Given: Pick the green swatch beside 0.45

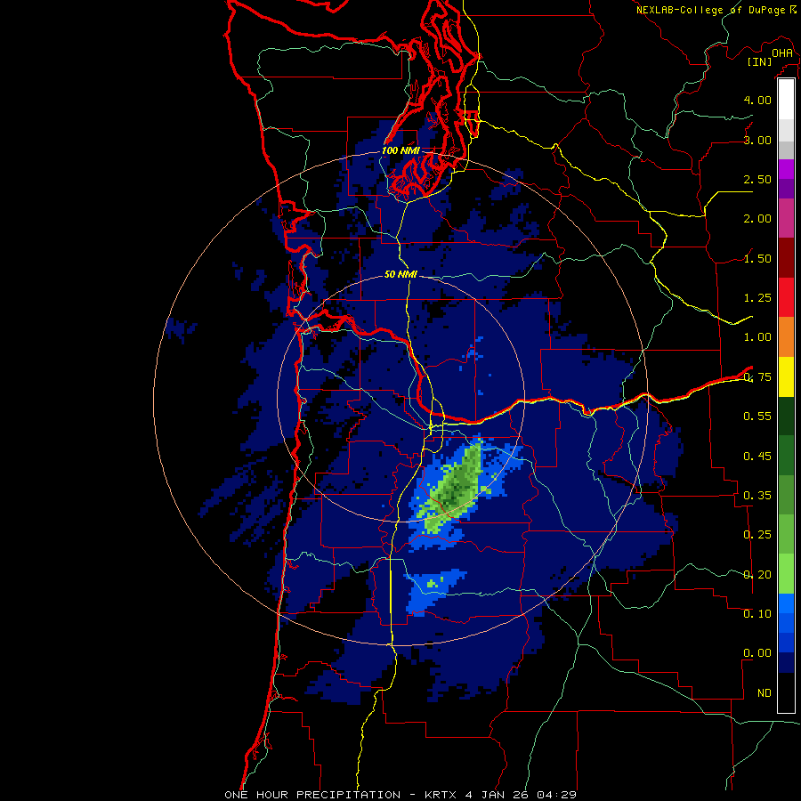Looking at the screenshot, I should (786, 456).
